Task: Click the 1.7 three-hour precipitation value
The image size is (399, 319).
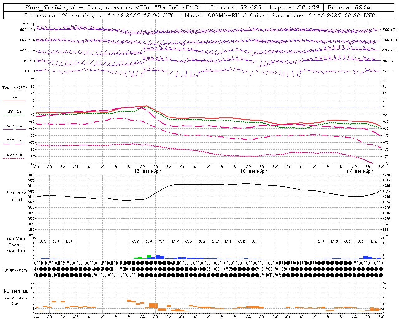Action: (162, 241)
